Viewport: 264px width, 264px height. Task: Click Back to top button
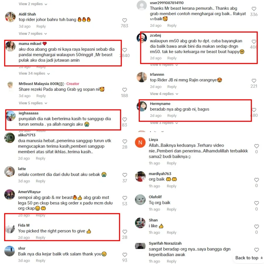248,258
